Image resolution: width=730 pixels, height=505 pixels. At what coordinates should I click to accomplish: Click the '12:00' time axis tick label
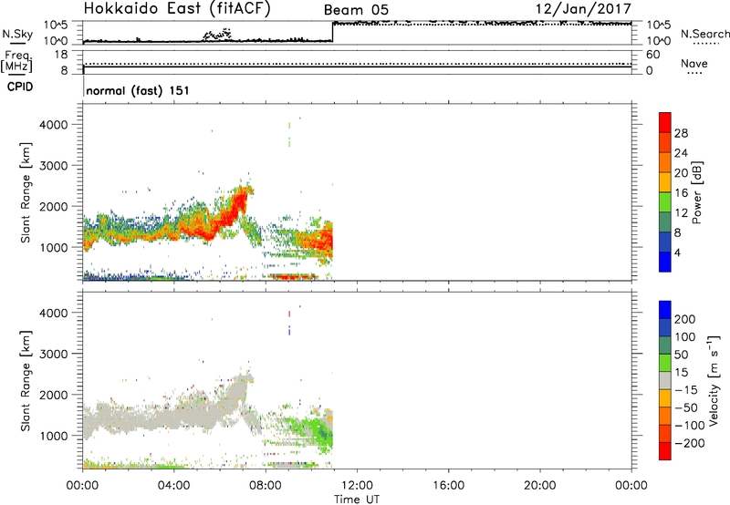pos(357,486)
